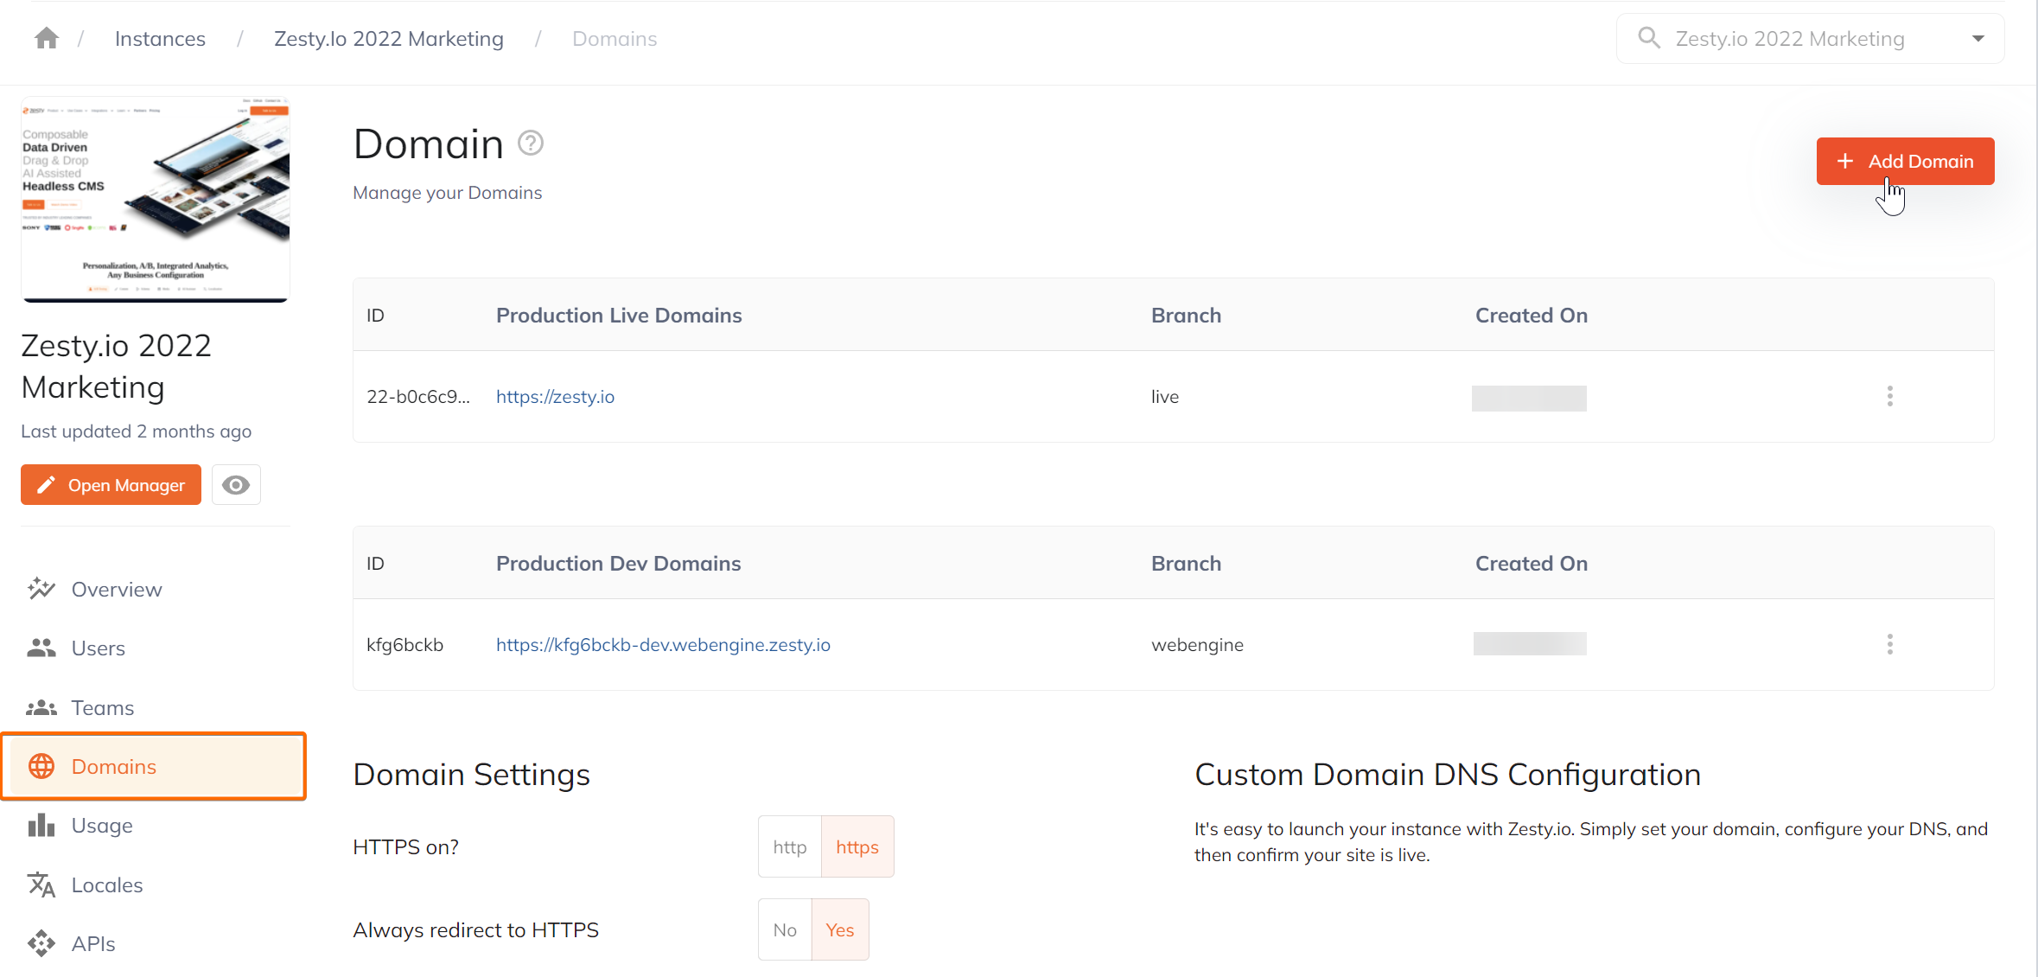Select the https option
Viewport: 2038px width, 977px height.
[857, 846]
